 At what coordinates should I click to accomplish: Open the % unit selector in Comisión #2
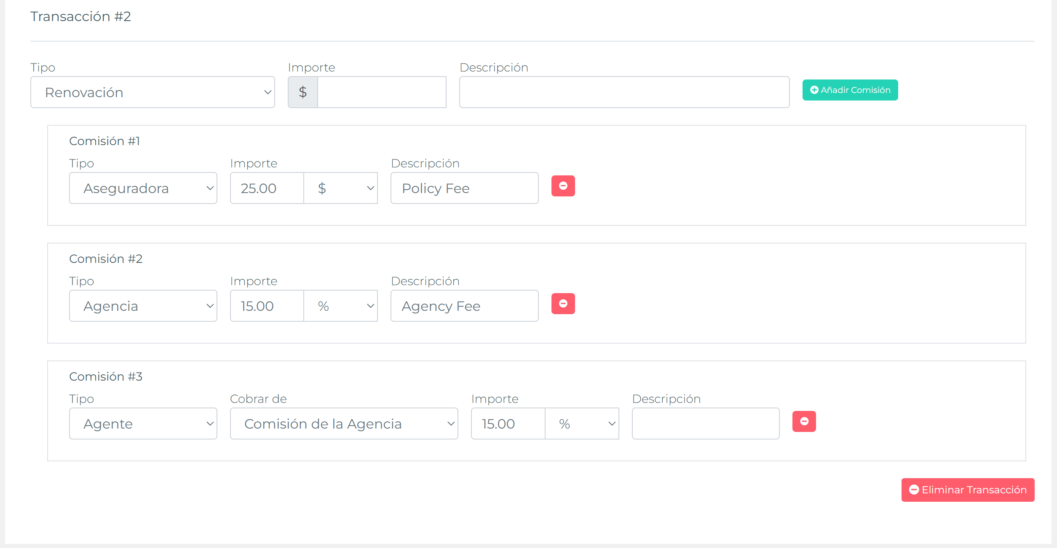click(x=340, y=306)
